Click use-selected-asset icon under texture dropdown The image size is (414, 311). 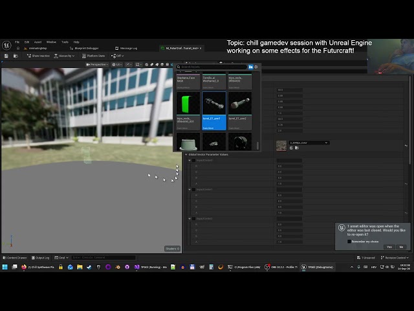291,148
